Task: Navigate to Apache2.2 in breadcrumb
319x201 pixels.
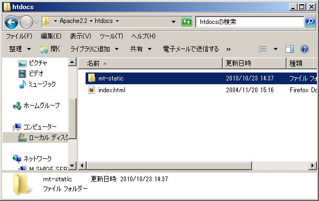Action: (x=73, y=21)
